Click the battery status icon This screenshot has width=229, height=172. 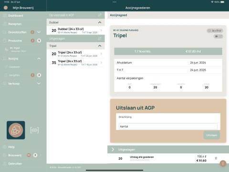[x=222, y=2]
